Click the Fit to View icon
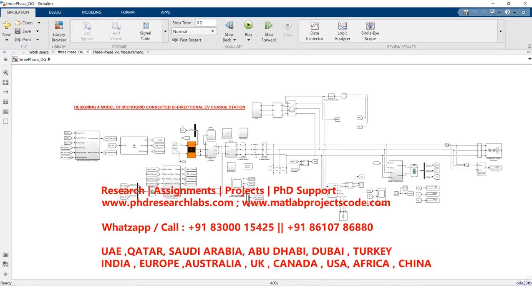The height and width of the screenshot is (286, 532). pos(5,83)
